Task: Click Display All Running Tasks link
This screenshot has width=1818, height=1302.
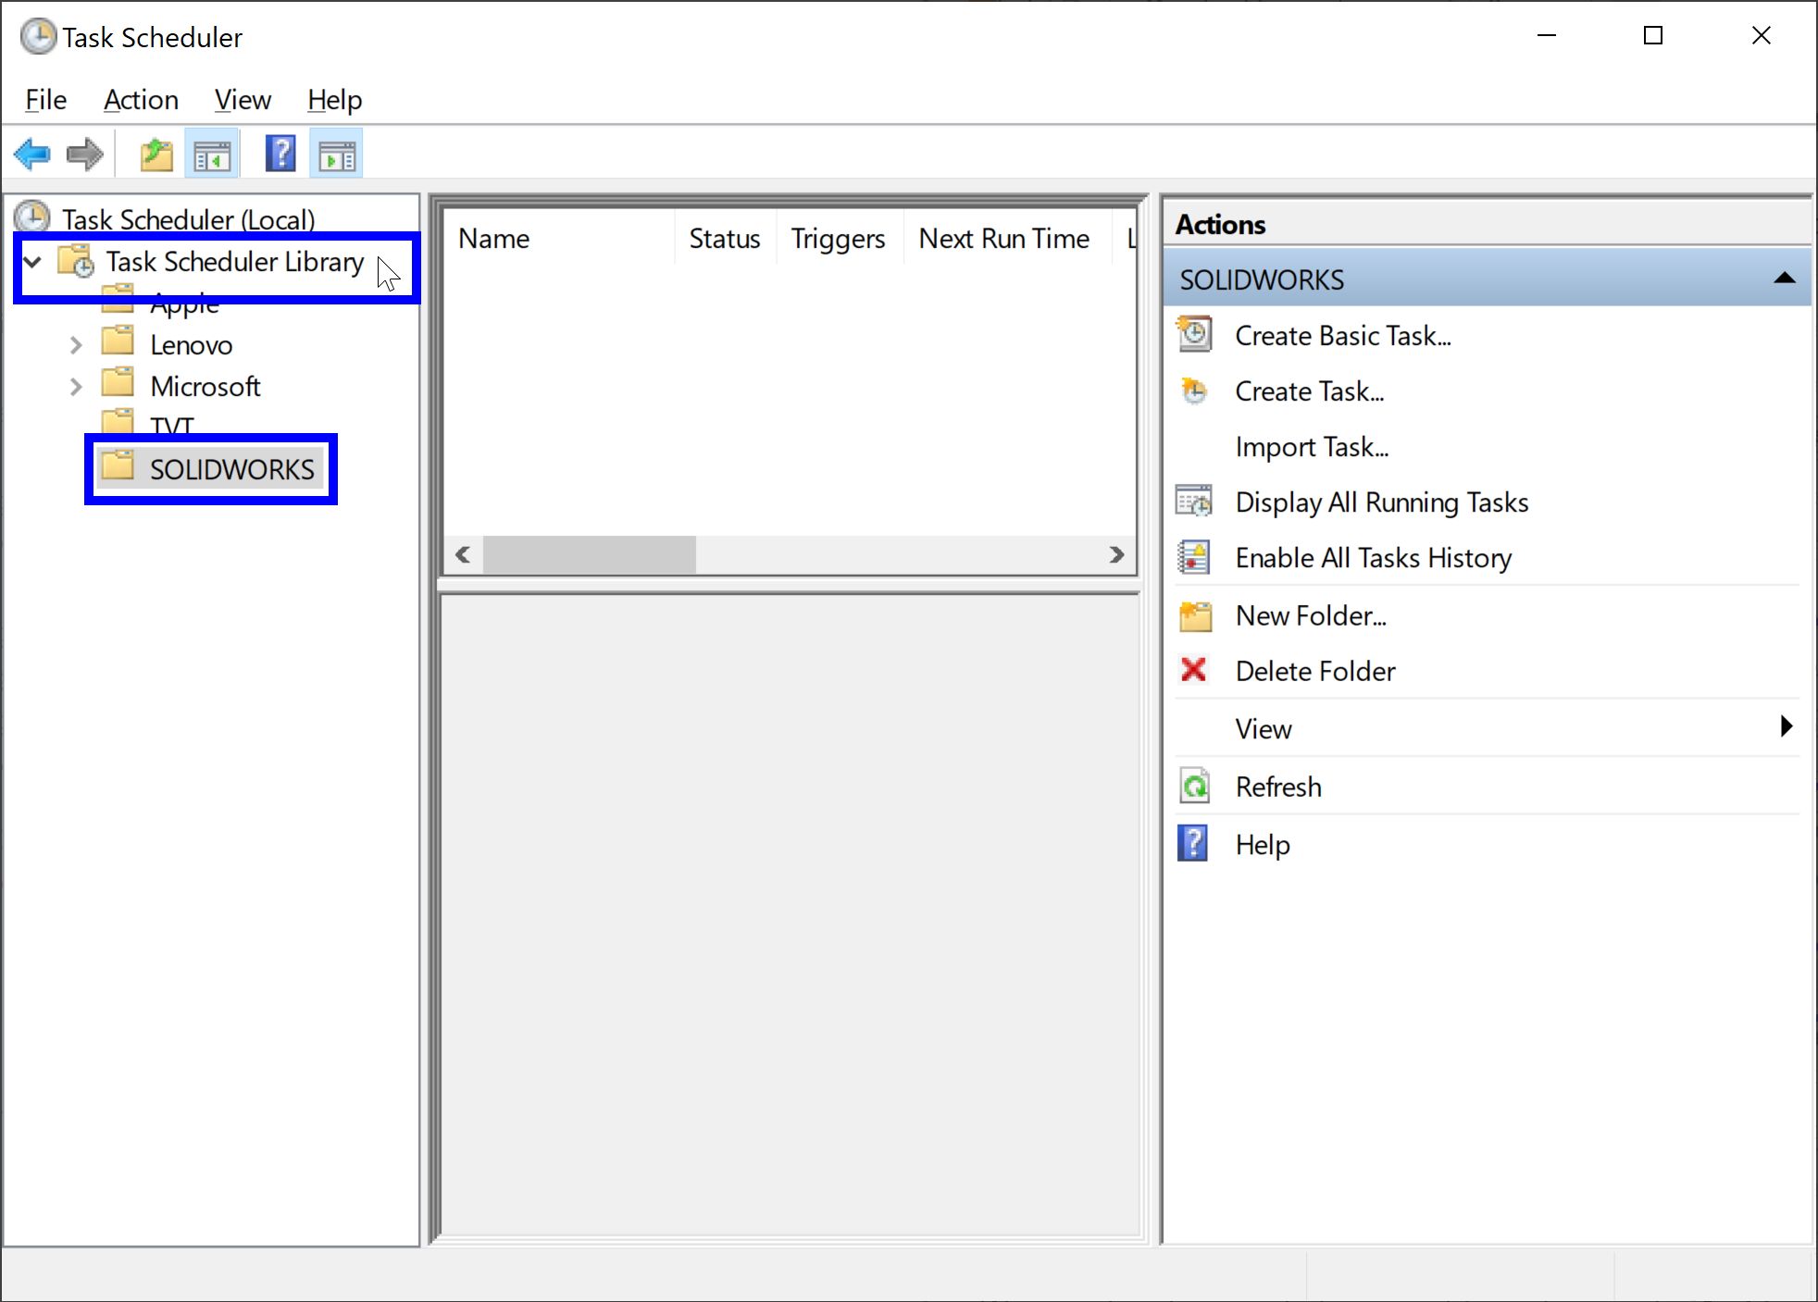Action: (1381, 502)
